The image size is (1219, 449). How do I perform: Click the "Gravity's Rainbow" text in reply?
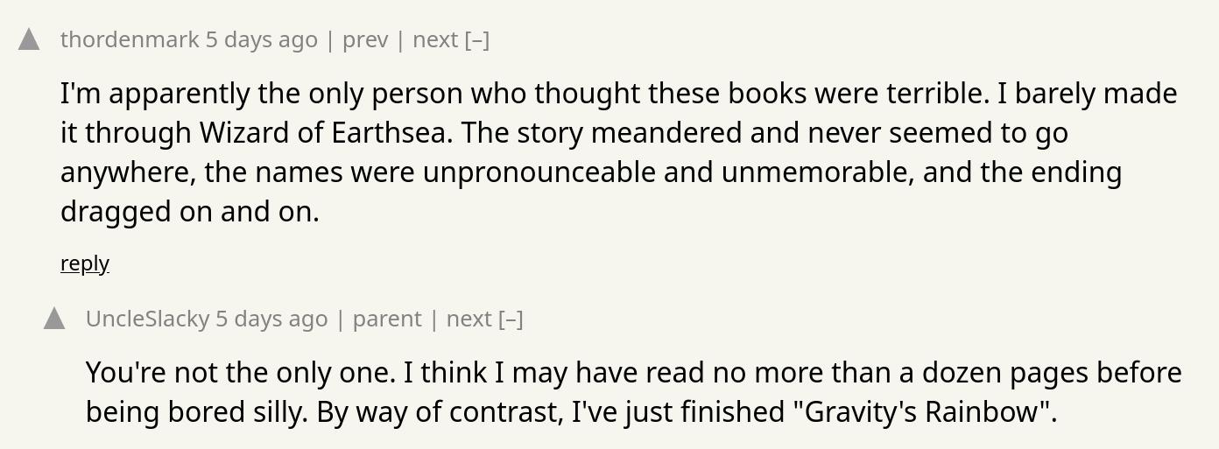[921, 411]
